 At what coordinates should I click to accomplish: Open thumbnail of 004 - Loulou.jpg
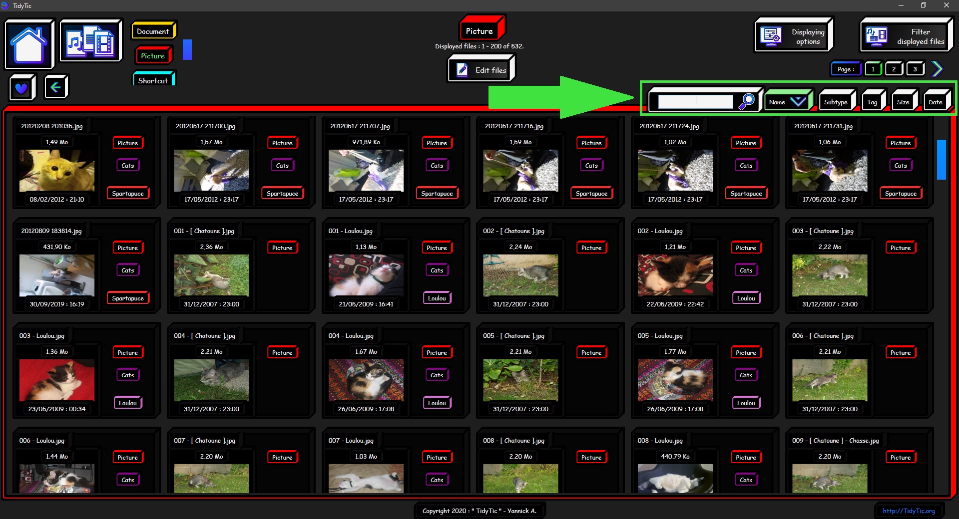click(366, 380)
